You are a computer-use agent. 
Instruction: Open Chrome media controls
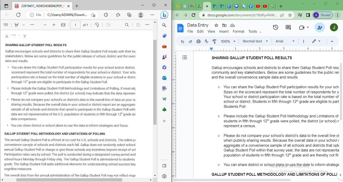click(300, 15)
